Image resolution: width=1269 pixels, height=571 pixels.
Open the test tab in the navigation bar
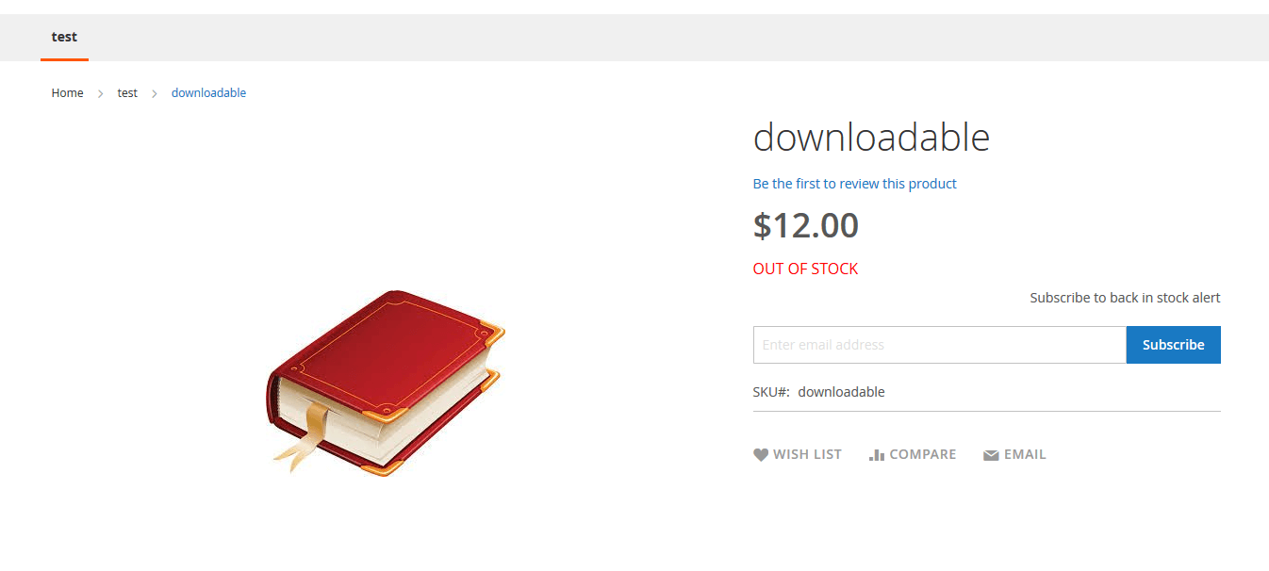pos(64,38)
